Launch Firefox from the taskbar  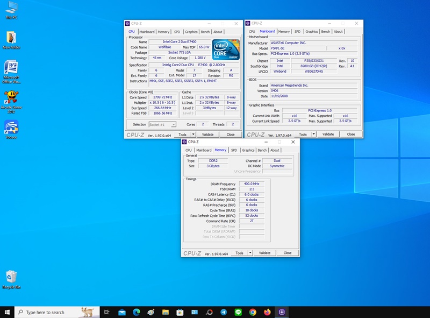267,312
